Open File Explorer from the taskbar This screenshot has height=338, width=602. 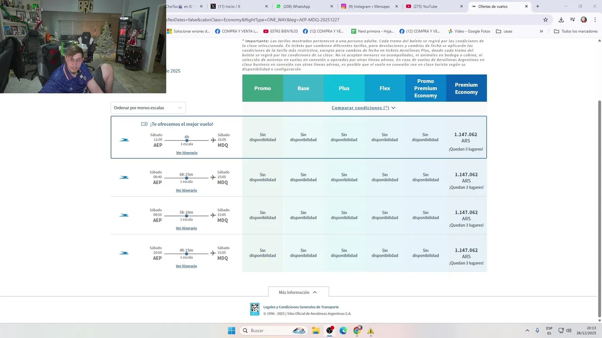tap(316, 330)
